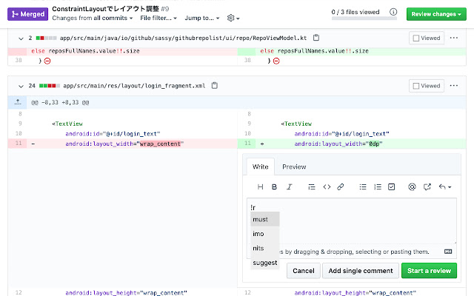Switch to the Preview tab

click(294, 166)
